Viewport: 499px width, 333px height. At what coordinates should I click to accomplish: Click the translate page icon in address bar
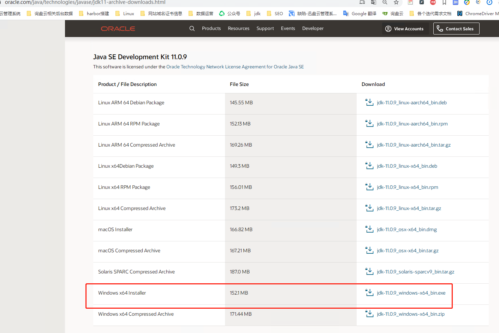point(374,2)
